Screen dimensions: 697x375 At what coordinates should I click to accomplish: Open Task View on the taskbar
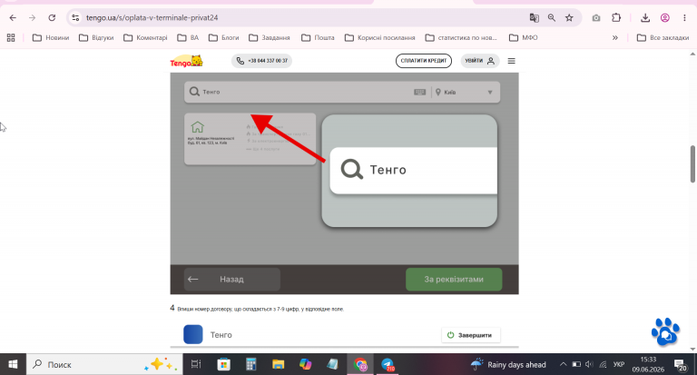pyautogui.click(x=196, y=364)
